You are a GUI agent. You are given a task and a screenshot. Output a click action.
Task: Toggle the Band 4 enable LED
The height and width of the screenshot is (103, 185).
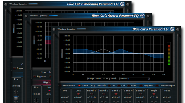tap(128, 94)
